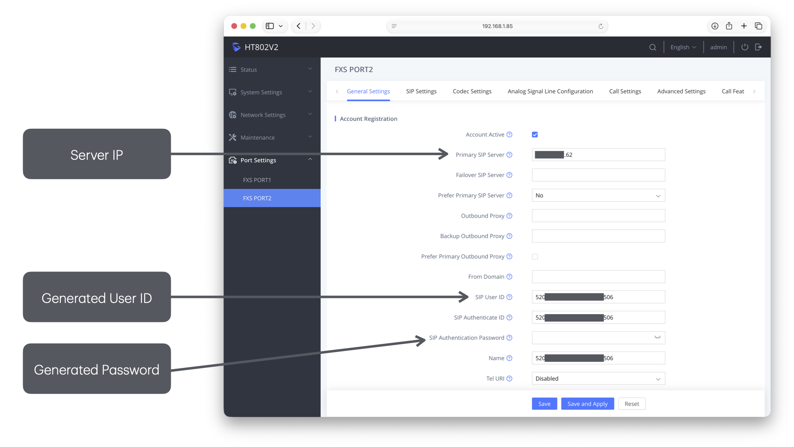The width and height of the screenshot is (794, 447).
Task: Open a new Safari tab with plus
Action: 744,26
